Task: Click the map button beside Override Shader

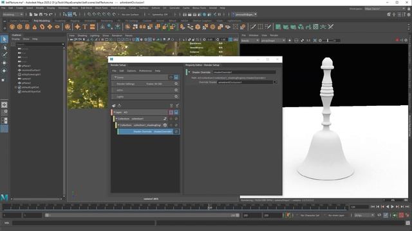Action: 275,82
